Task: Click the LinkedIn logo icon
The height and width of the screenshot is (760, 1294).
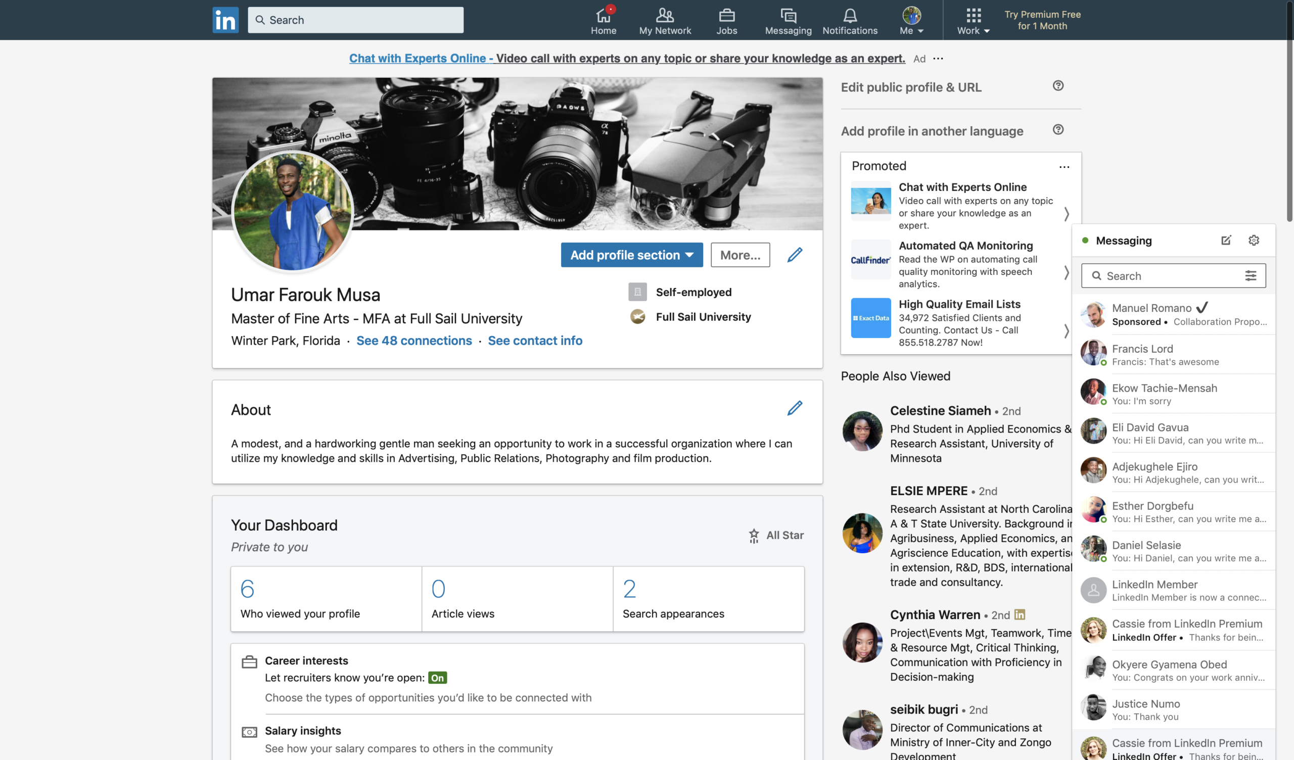Action: tap(225, 20)
